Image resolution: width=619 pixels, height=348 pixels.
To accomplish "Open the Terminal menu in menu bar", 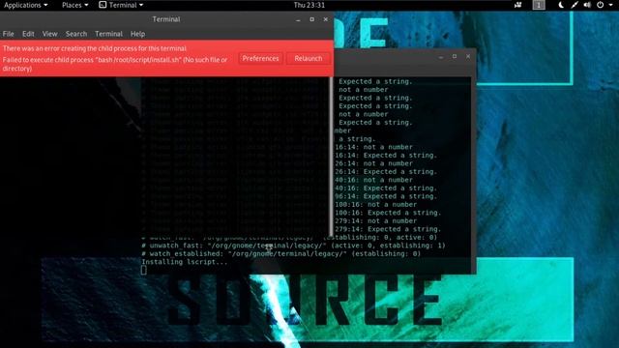I will point(108,34).
